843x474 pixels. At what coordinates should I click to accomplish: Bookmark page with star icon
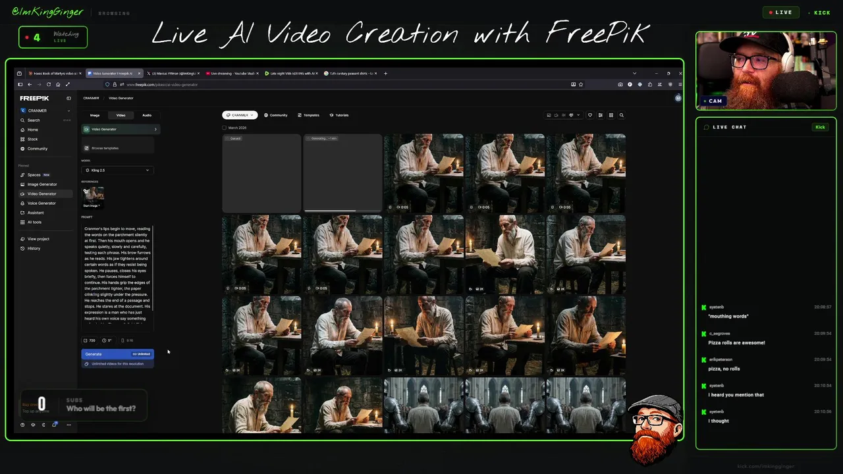582,84
